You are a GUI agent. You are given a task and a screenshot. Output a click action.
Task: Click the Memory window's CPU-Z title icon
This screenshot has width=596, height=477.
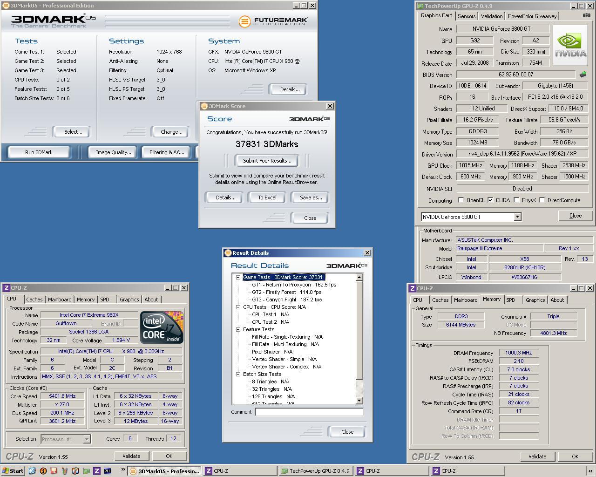pos(413,288)
